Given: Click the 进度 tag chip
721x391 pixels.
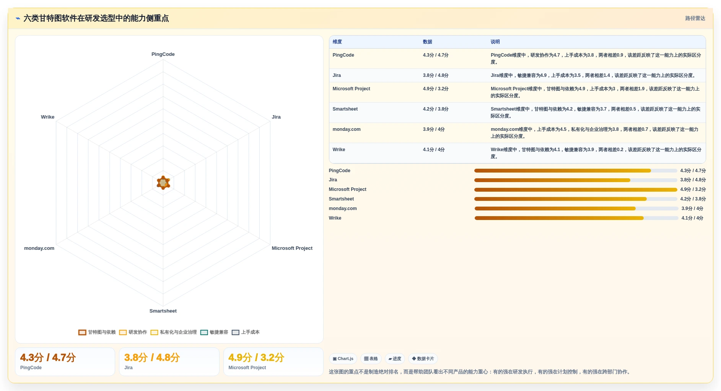Looking at the screenshot, I should pos(395,359).
